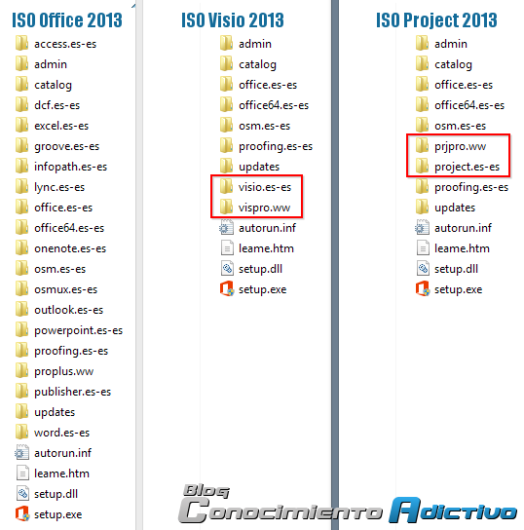Click setup.exe Office icon in ISO Visio 2013

tap(227, 289)
